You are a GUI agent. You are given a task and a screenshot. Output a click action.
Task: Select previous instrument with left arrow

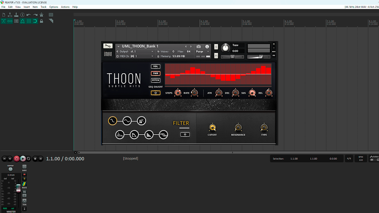186,46
